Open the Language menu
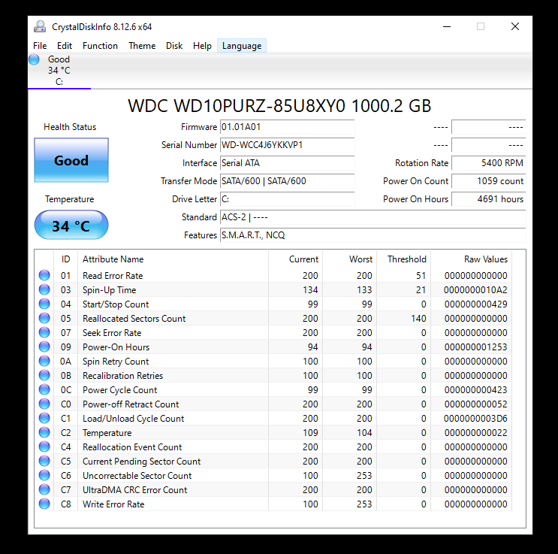This screenshot has width=558, height=554. point(242,46)
